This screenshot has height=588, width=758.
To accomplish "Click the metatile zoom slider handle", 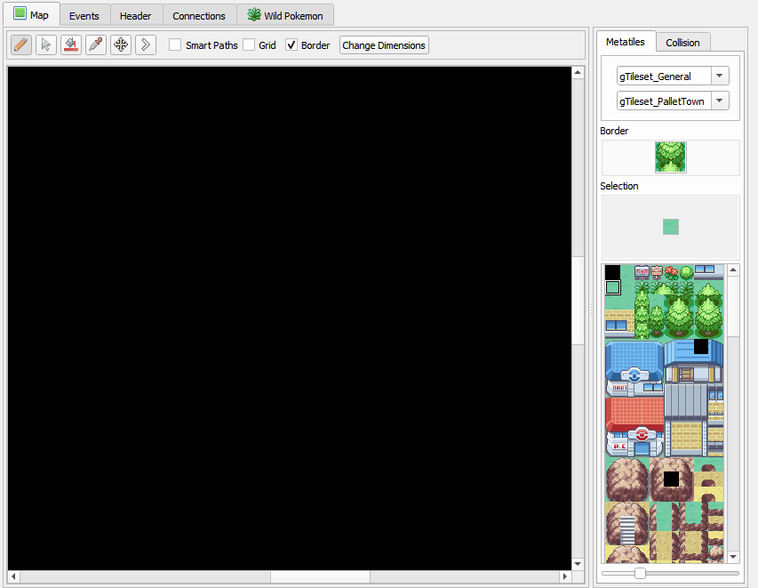I will click(x=640, y=574).
